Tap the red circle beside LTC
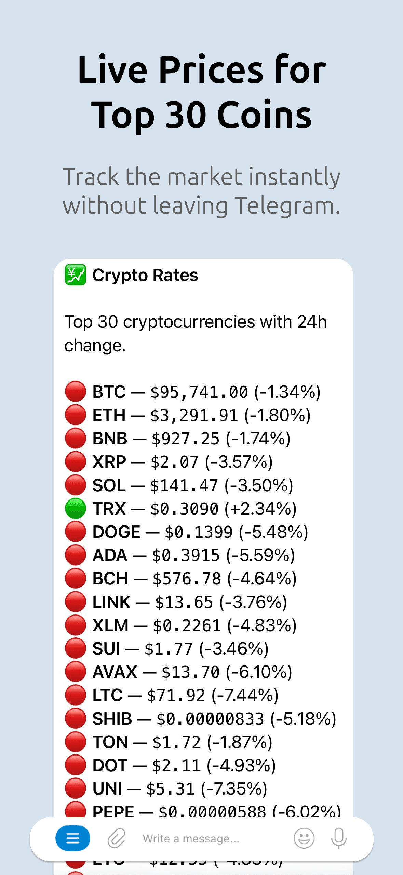 pos(75,695)
